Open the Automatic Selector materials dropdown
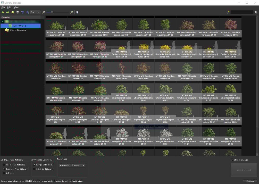This screenshot has width=259, height=184. (72, 165)
